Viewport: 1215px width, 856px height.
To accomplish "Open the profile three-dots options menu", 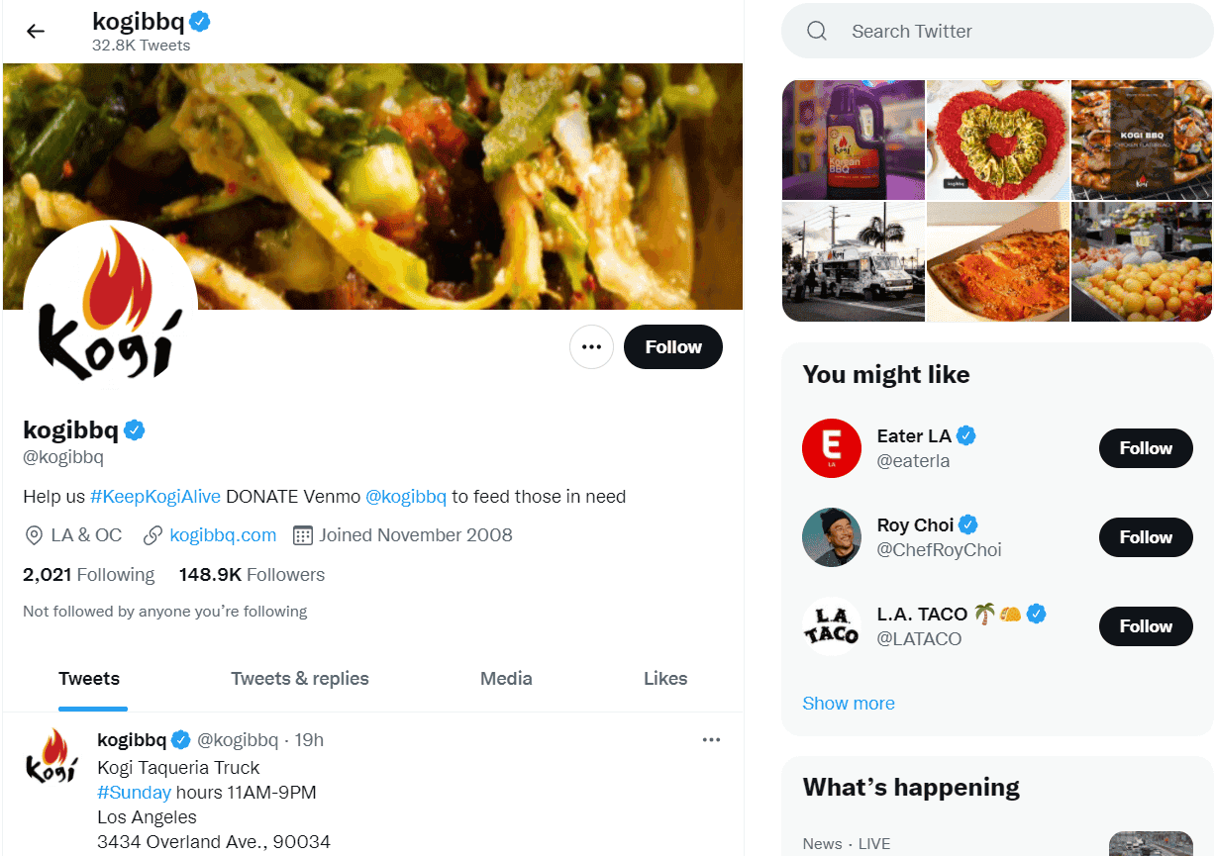I will 591,347.
